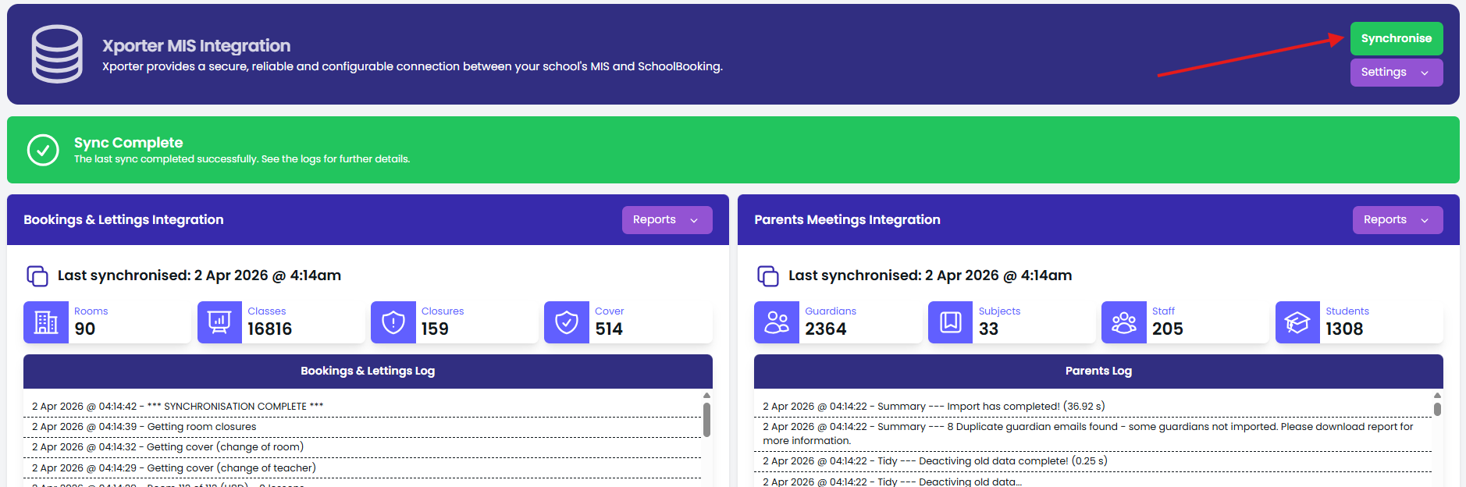Open the Settings dropdown

click(x=1397, y=72)
